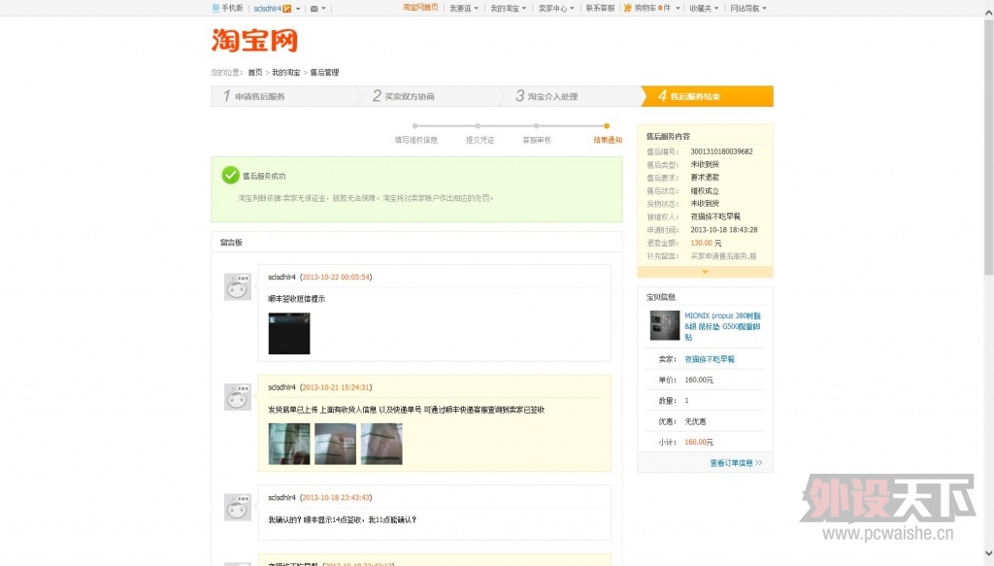Click the 单价 value 160.00元
Viewport: 994px width, 566px height.
pos(699,380)
